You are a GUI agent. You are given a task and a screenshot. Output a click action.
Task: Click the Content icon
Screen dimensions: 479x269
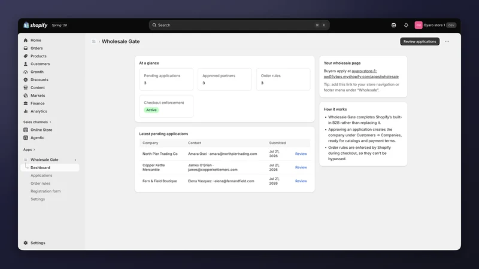26,87
